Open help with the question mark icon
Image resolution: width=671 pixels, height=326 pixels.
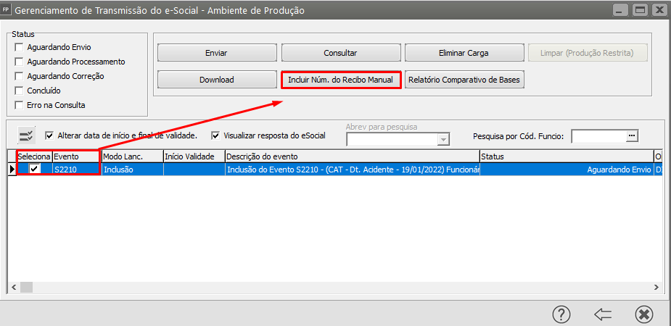pos(561,314)
